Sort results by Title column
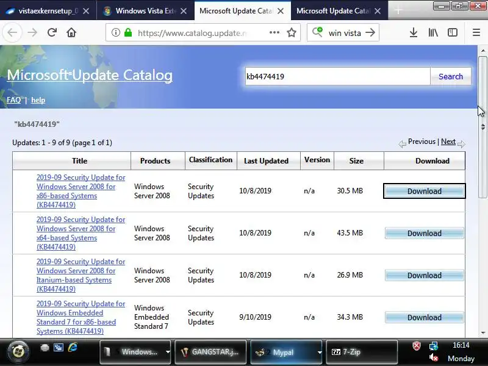 click(79, 161)
